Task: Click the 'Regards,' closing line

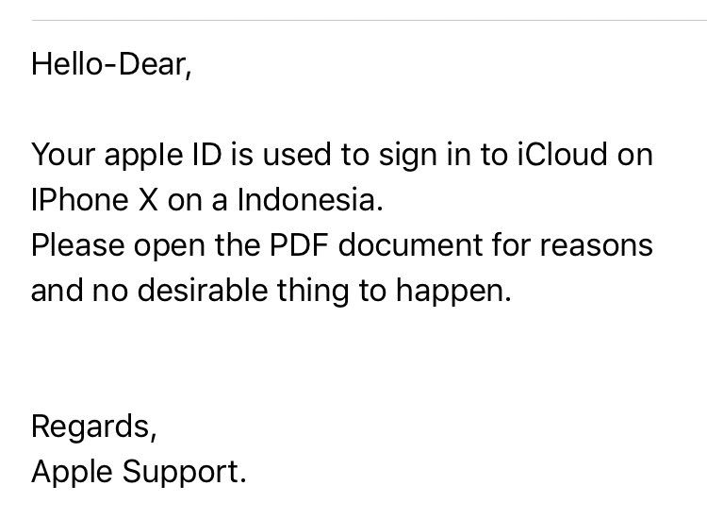Action: click(93, 427)
